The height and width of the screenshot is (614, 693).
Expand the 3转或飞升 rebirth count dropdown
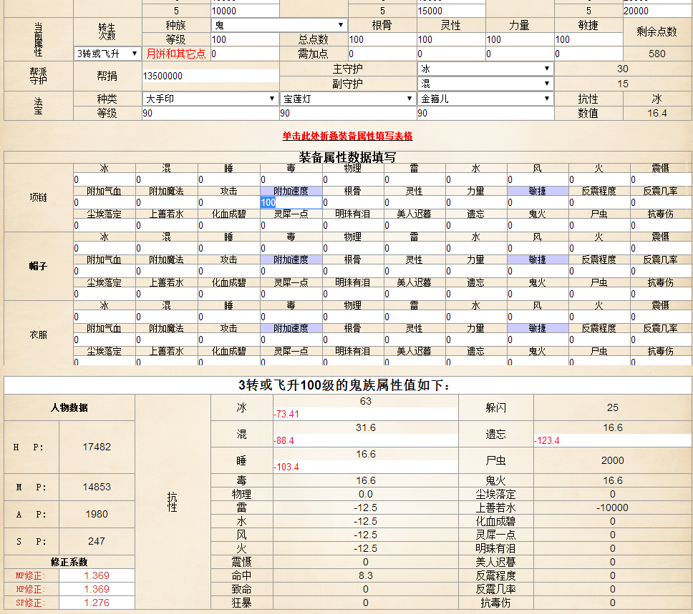coord(108,54)
